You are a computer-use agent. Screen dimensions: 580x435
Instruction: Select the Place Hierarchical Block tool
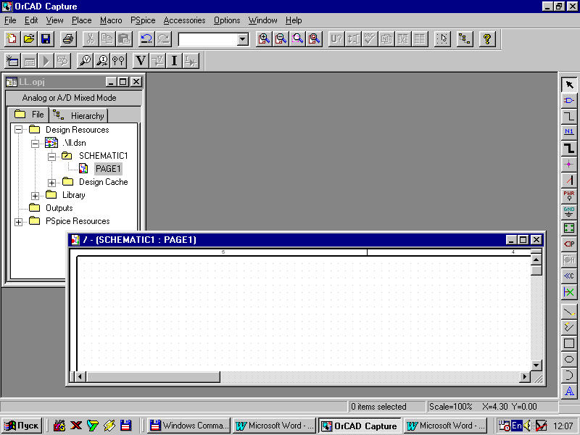click(x=569, y=228)
